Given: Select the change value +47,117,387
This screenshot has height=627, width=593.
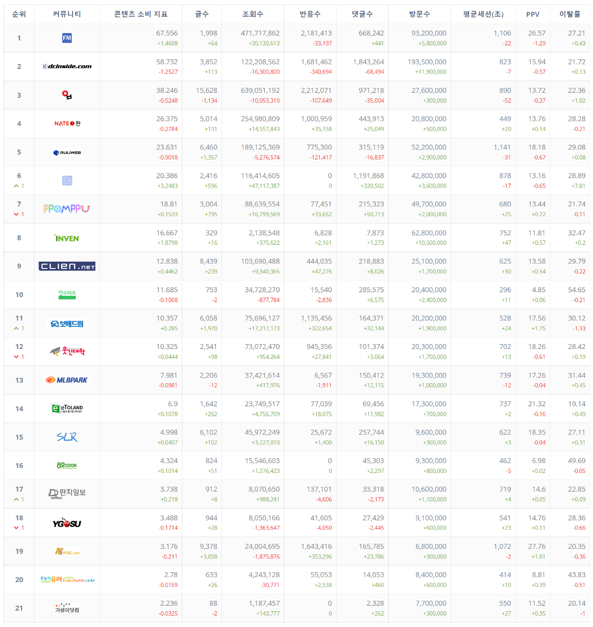Looking at the screenshot, I should [x=264, y=186].
